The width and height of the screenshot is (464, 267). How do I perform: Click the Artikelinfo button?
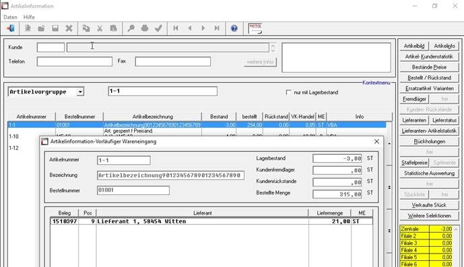pyautogui.click(x=444, y=46)
